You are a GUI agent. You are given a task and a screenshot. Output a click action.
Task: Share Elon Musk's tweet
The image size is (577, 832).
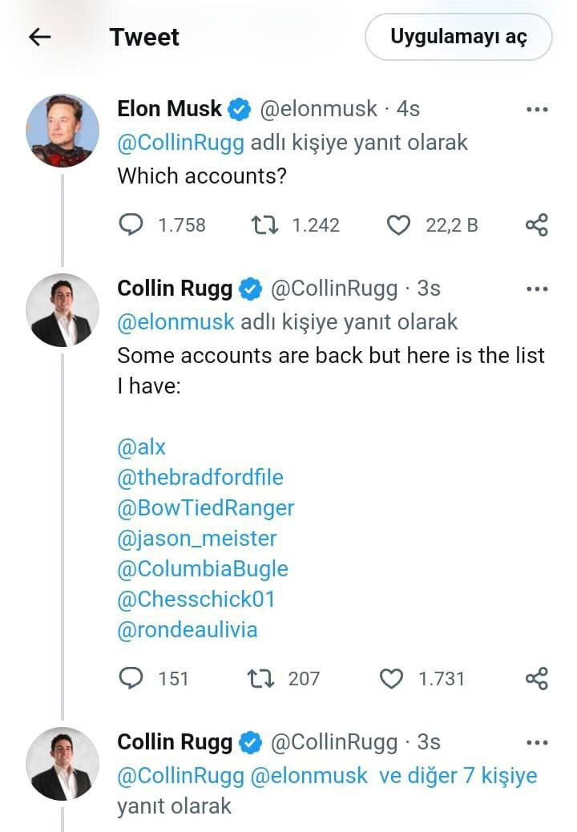(x=536, y=225)
